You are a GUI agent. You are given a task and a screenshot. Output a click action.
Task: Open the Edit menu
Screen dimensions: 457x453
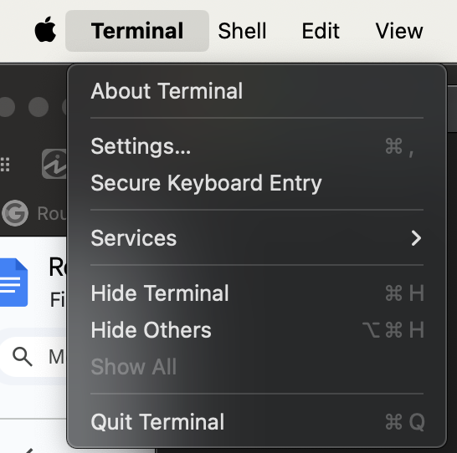coord(321,31)
